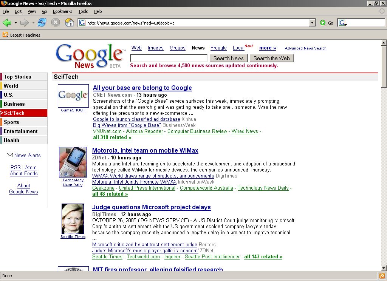
Task: Open the News Alerts link
Action: (x=27, y=156)
